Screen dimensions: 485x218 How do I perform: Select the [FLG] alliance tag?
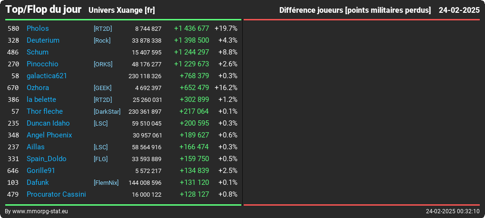[x=100, y=159]
